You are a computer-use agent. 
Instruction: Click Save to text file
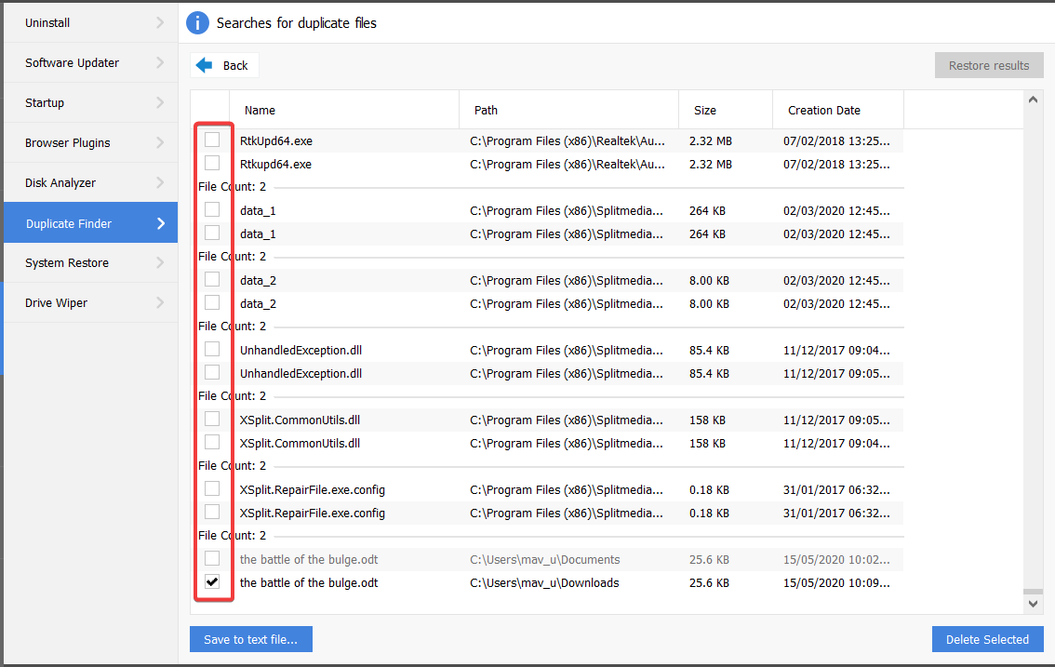(x=251, y=639)
